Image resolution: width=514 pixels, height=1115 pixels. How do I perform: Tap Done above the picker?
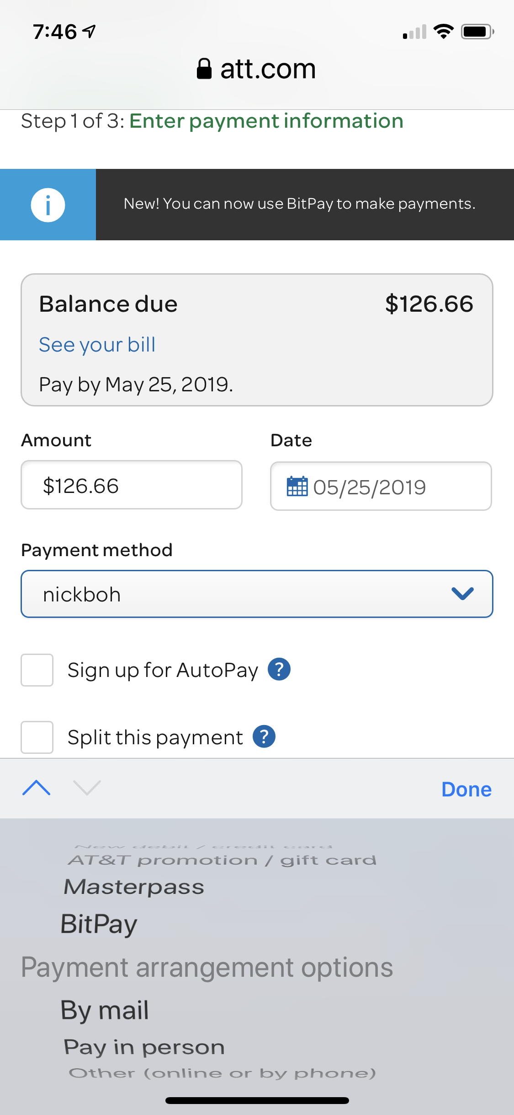[x=466, y=790]
